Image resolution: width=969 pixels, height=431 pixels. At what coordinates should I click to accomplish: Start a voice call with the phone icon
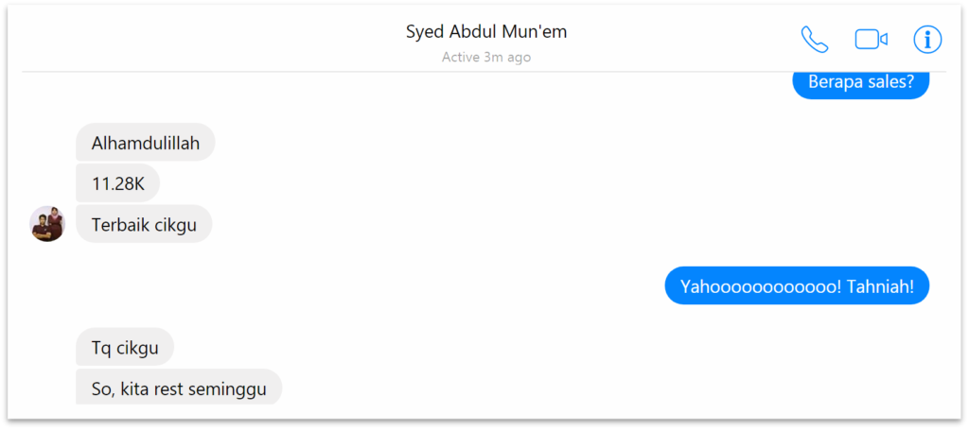pos(814,39)
